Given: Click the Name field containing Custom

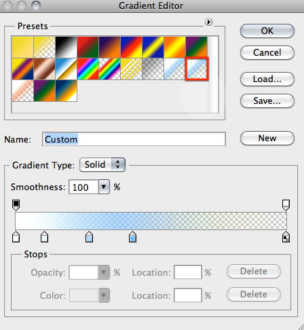Looking at the screenshot, I should [x=134, y=139].
